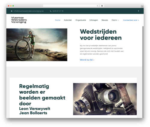The image size is (150, 127).
Task: Click the Wedstrijden voor iedereen heading
Action: point(101,35)
